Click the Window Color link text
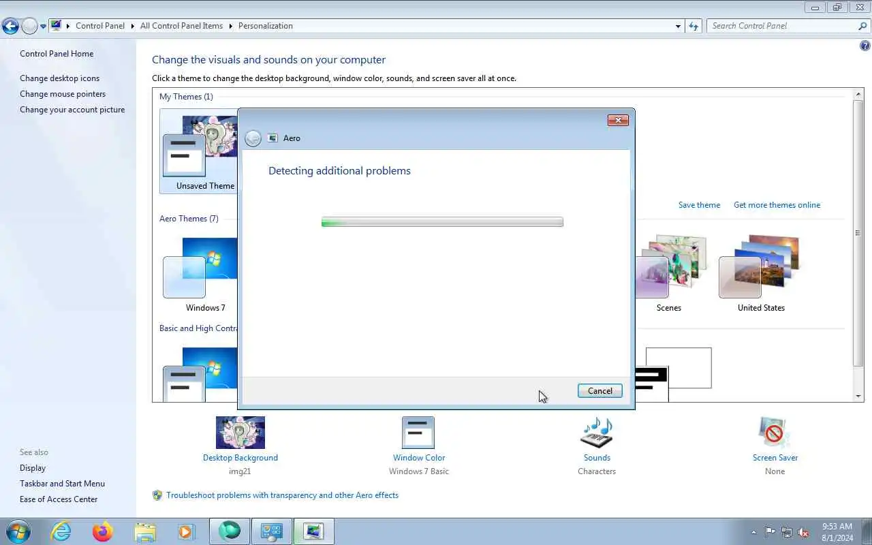 419,458
